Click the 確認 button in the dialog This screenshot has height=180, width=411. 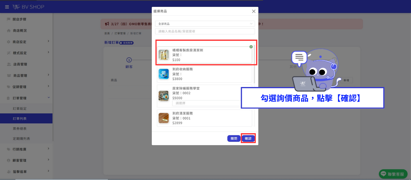(x=248, y=138)
